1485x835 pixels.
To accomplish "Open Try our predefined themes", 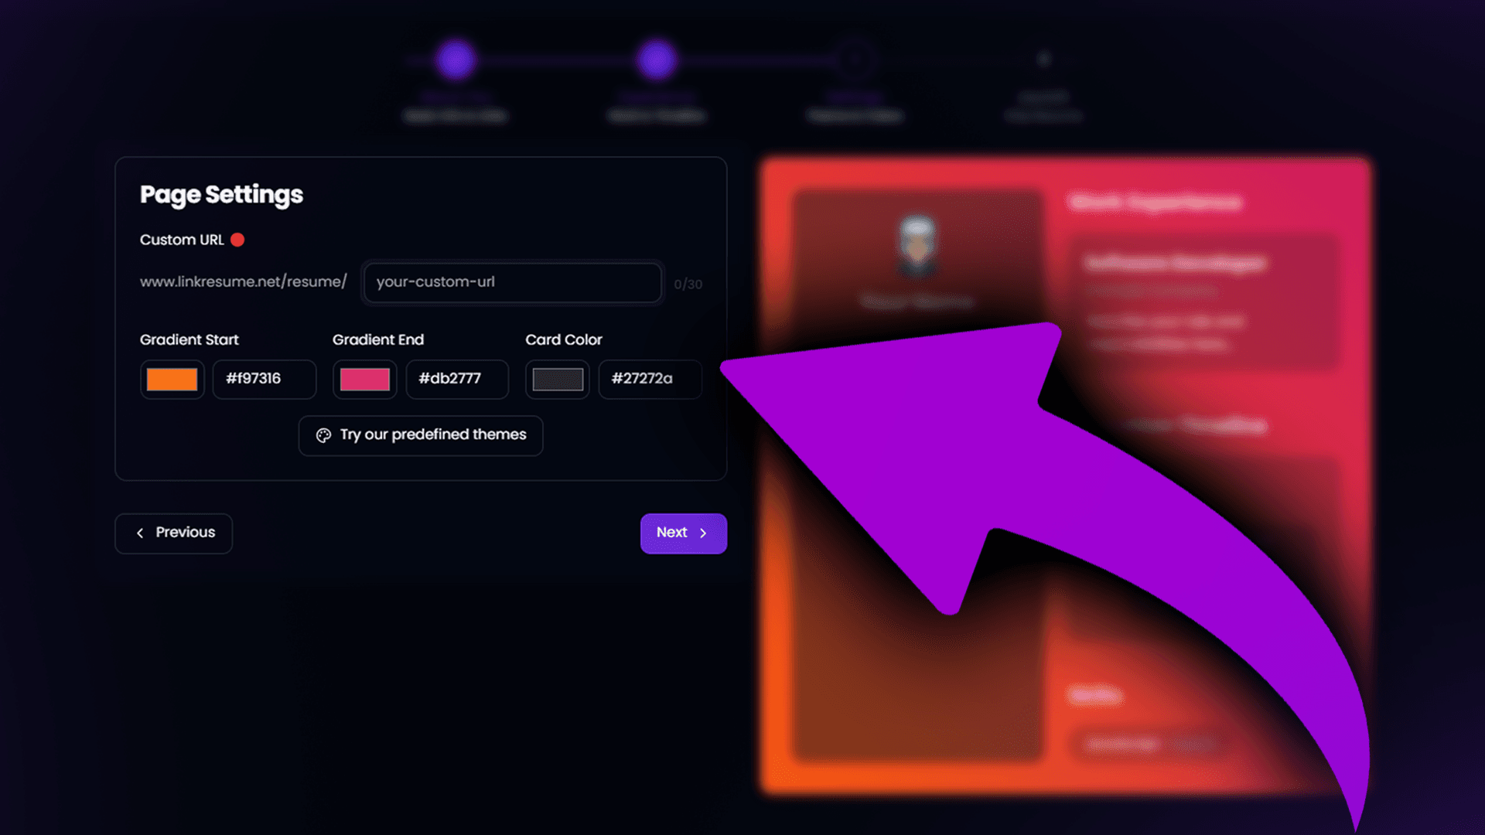I will coord(420,435).
